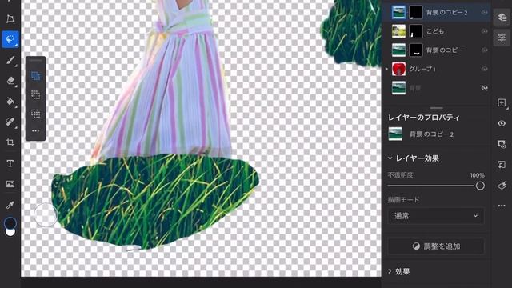Grab the selection options toolbar drag handle
This screenshot has height=288, width=512.
(35, 61)
